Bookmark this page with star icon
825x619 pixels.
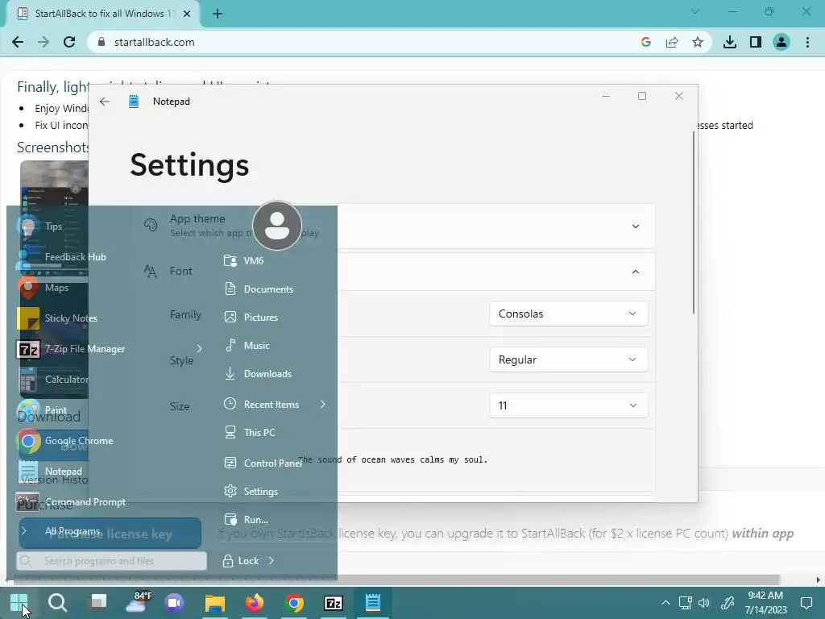tap(698, 42)
